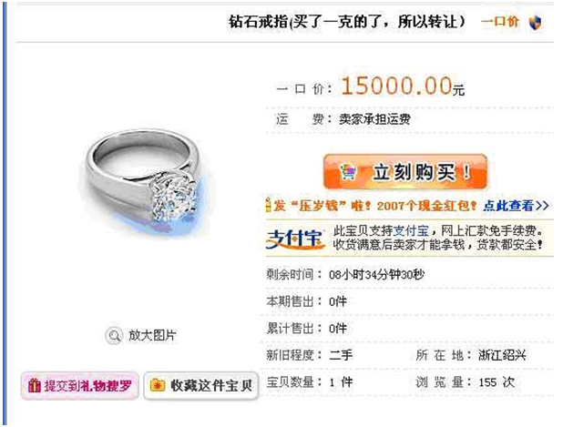This screenshot has width=563, height=427.
Task: Click the 一口价 label in title bar
Action: point(500,22)
